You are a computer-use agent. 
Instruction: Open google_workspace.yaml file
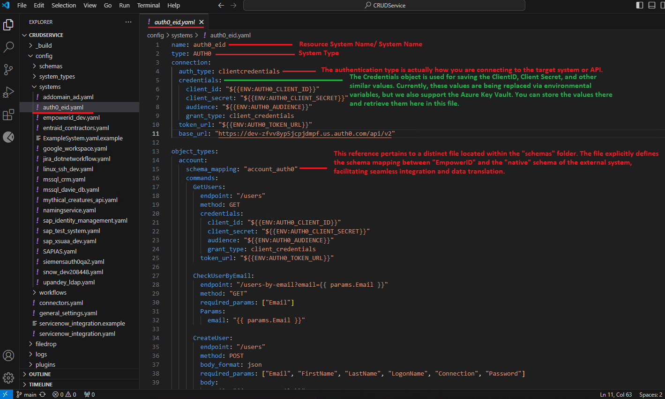(x=80, y=148)
